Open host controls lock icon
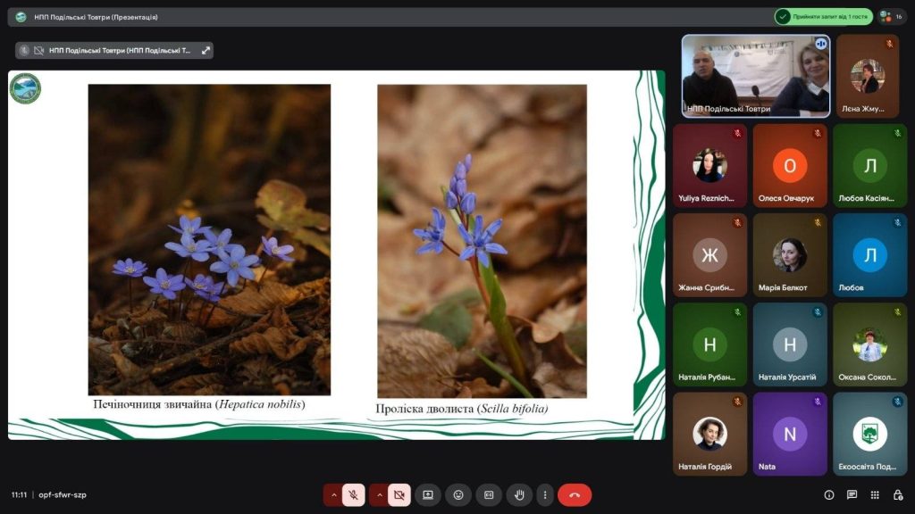The height and width of the screenshot is (514, 915). click(896, 494)
